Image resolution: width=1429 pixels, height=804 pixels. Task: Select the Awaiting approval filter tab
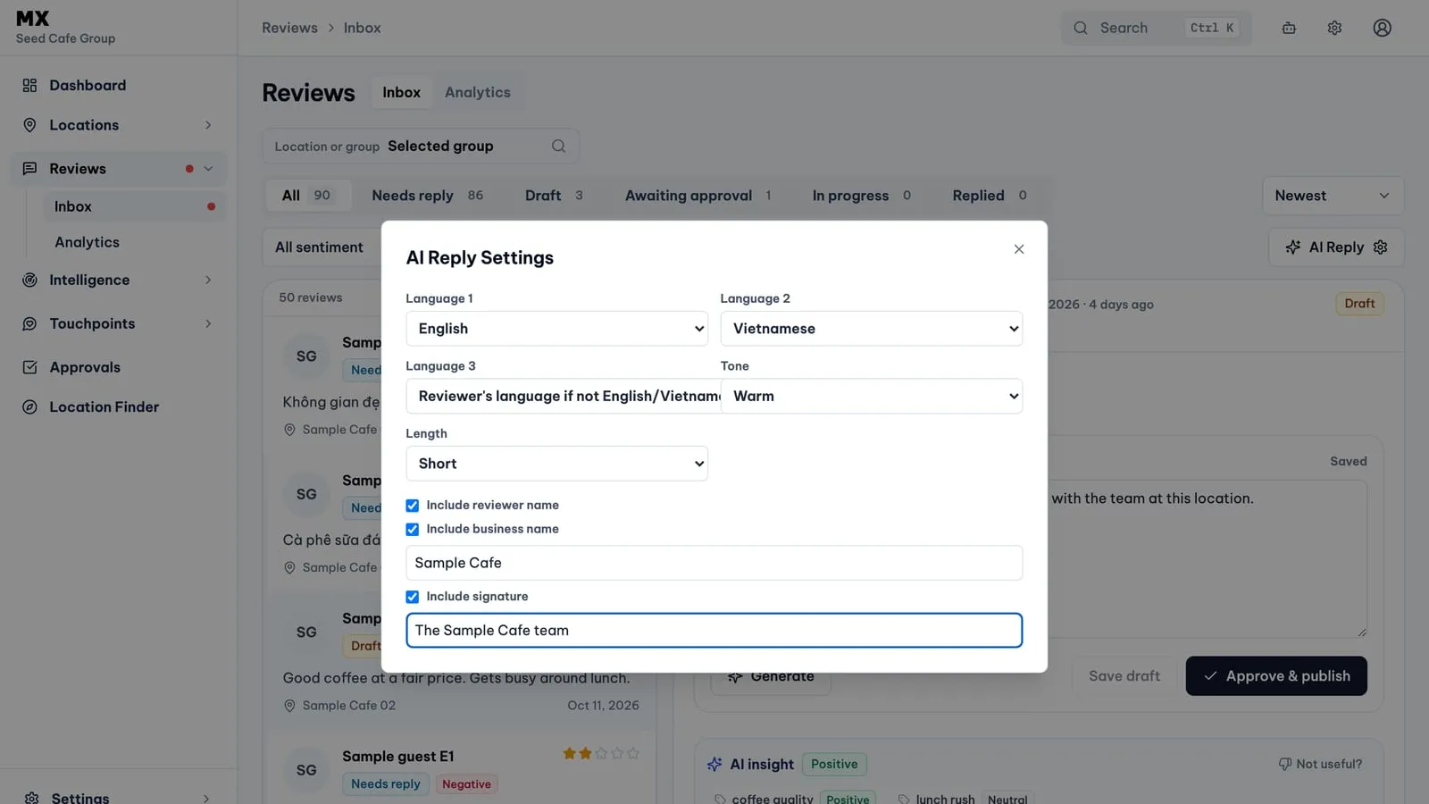698,196
